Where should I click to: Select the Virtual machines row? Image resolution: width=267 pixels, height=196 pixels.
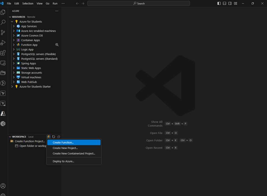tap(35, 77)
